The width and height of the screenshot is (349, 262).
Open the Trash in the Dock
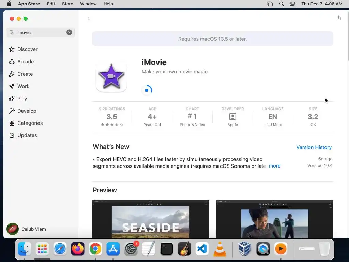click(x=324, y=249)
